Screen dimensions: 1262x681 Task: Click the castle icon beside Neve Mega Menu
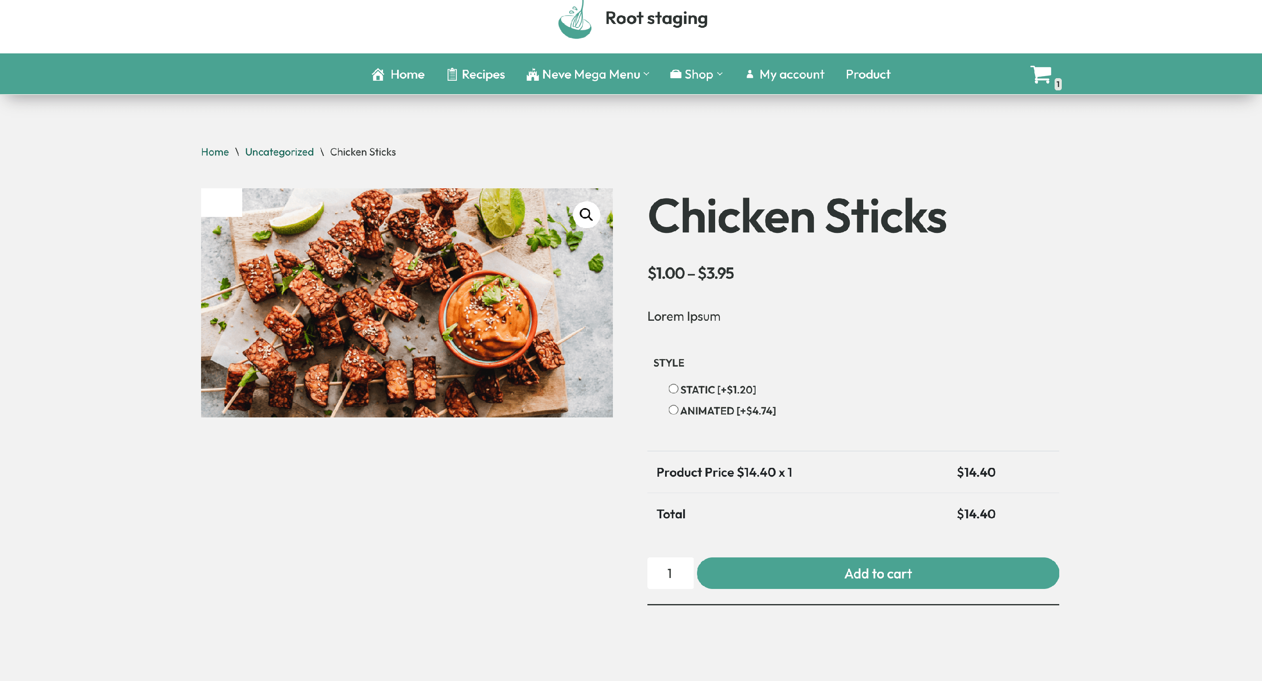pos(532,74)
